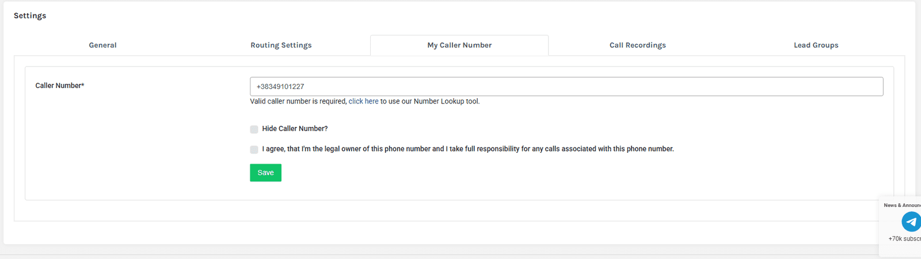921x259 pixels.
Task: Click the required asterisk beside Caller Number
Action: [x=83, y=85]
